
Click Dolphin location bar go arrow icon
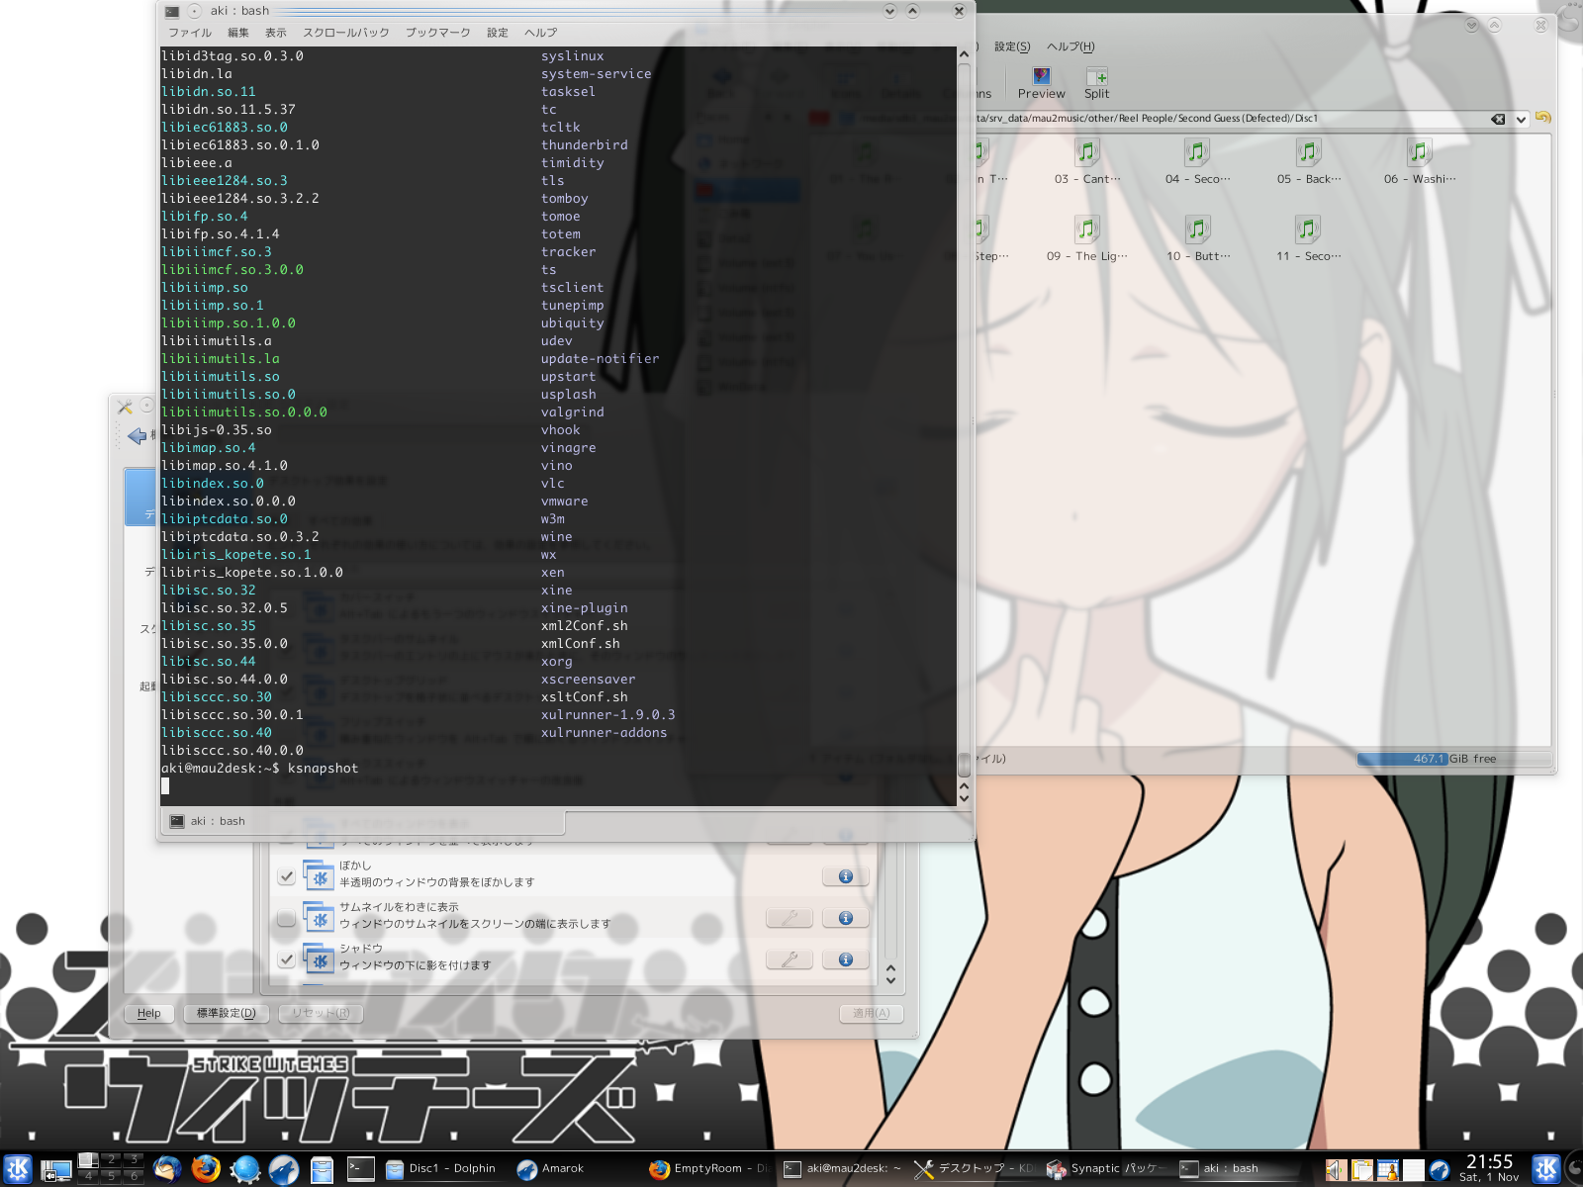(1542, 118)
